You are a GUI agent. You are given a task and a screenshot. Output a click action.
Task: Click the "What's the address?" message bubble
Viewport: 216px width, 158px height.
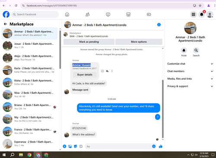(x=84, y=135)
